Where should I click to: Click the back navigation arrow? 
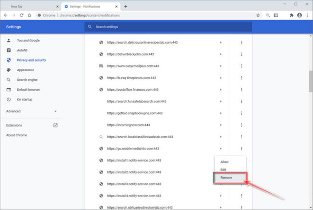click(6, 15)
